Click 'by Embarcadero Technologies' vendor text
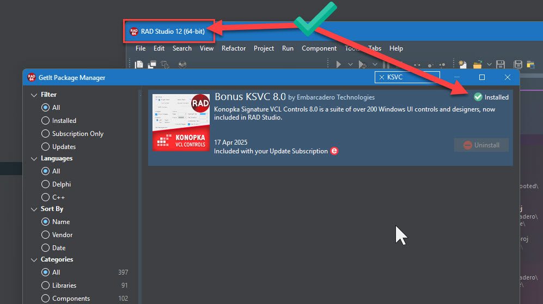Image resolution: width=543 pixels, height=304 pixels. tap(332, 97)
